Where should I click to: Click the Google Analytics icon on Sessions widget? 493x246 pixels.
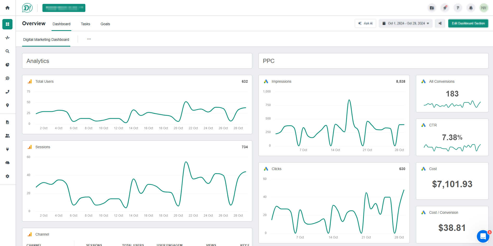[x=30, y=147]
